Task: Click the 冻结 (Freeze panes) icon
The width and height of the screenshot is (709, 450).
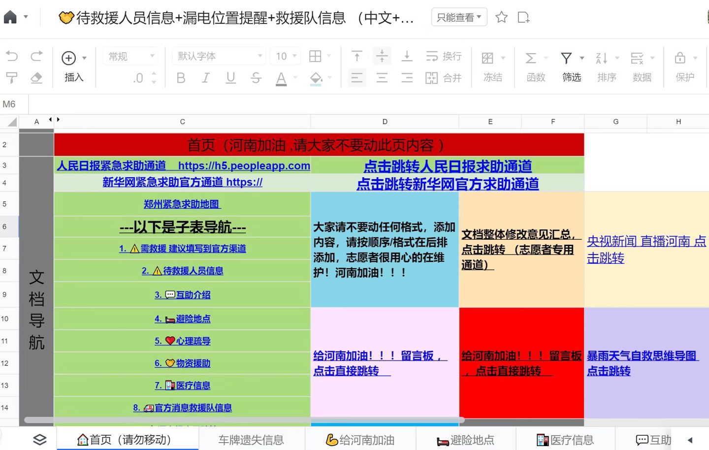Action: click(x=491, y=65)
